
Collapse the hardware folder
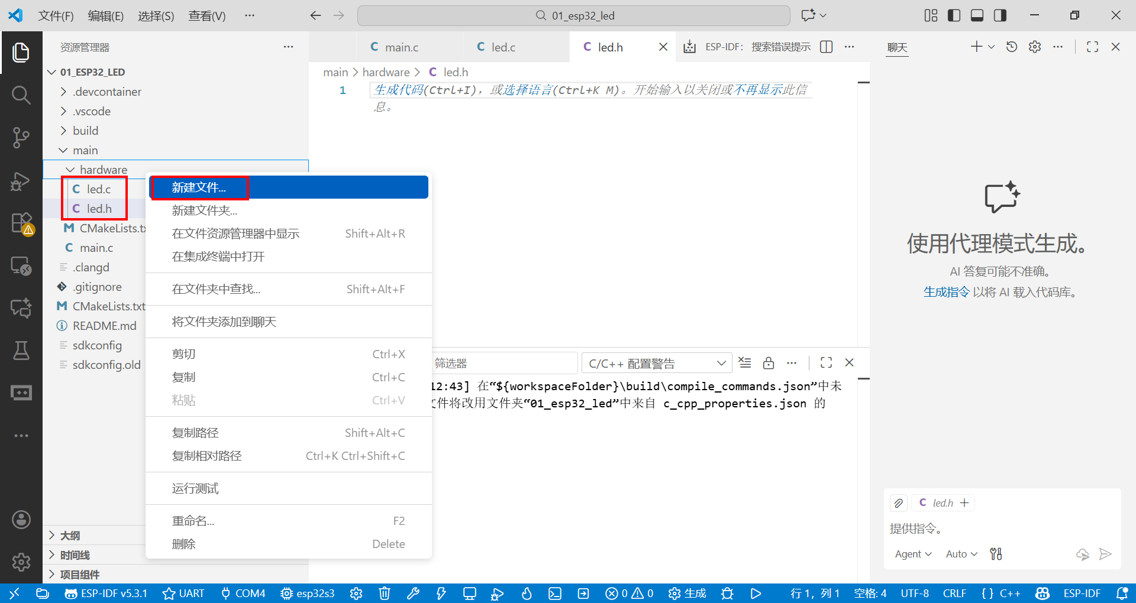coord(104,170)
